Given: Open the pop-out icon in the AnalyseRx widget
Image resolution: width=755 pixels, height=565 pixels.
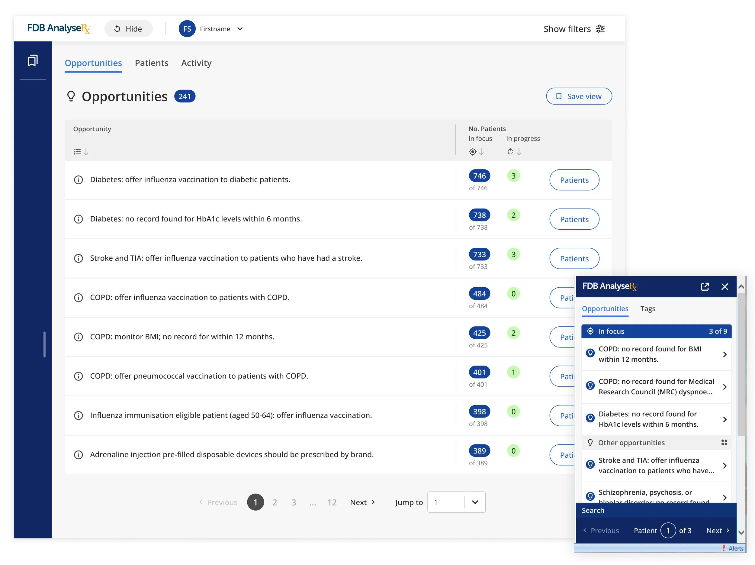Looking at the screenshot, I should coord(705,286).
